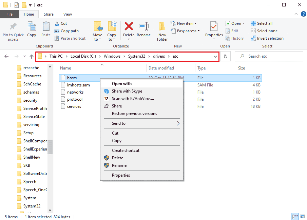Select the lmhosts.sam file
This screenshot has width=307, height=220.
[x=78, y=85]
